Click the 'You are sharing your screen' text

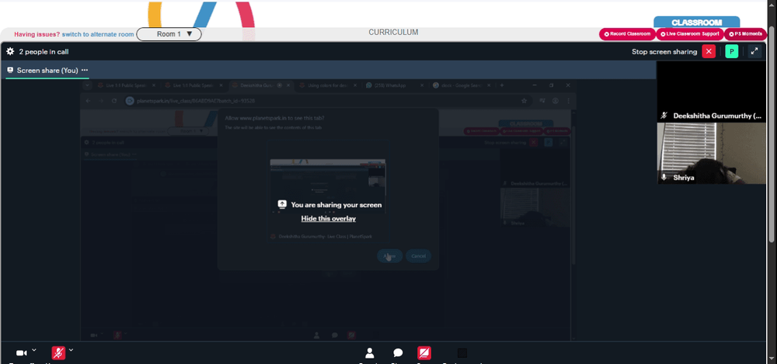tap(336, 205)
